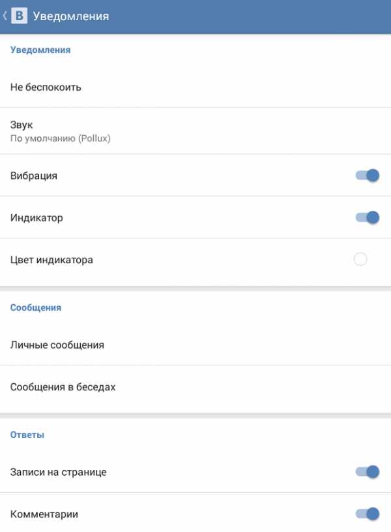The width and height of the screenshot is (391, 532).
Task: Click the back arrow chevron
Action: click(5, 16)
